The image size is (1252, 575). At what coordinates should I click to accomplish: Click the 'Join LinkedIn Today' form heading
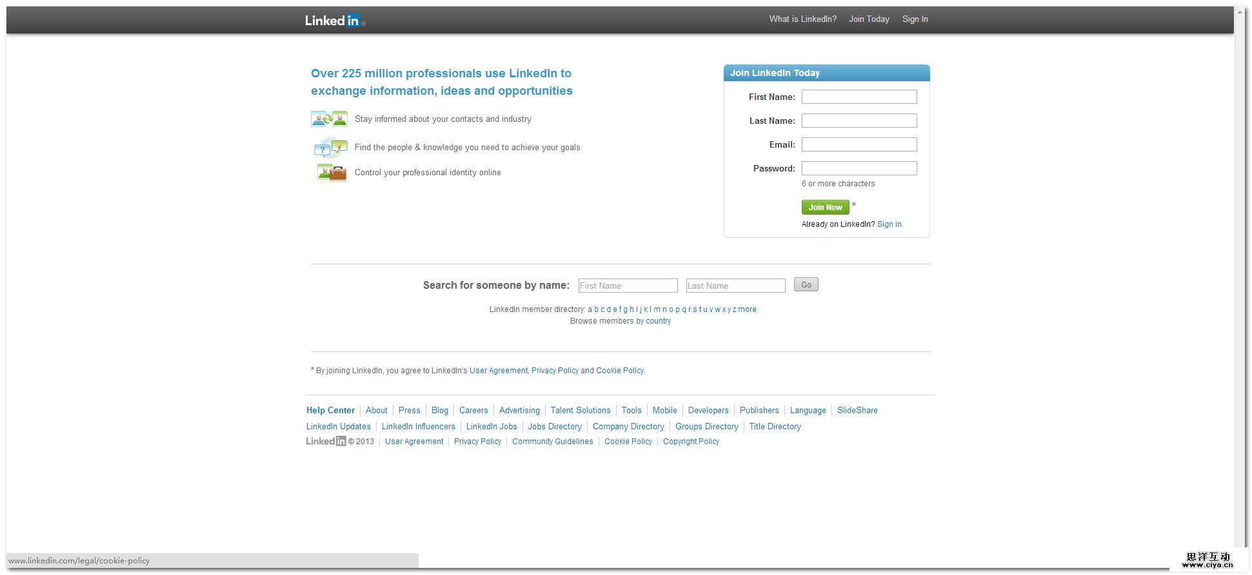775,73
